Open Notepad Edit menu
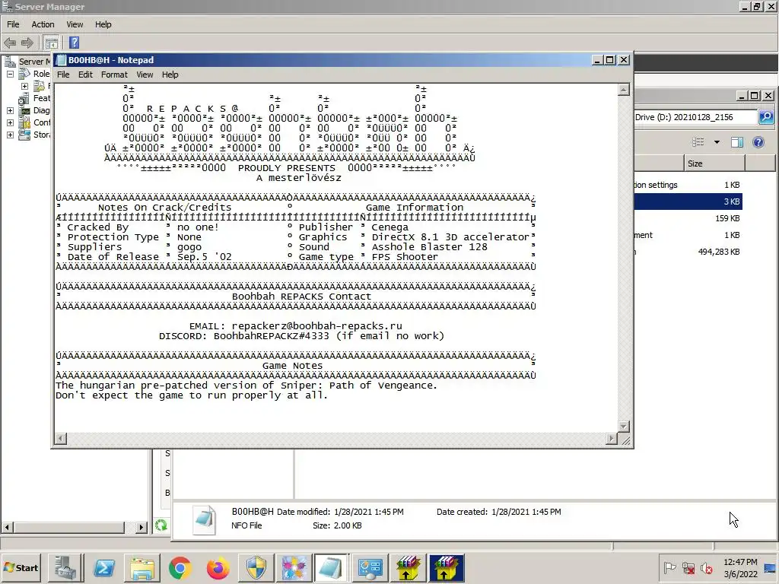 point(85,75)
